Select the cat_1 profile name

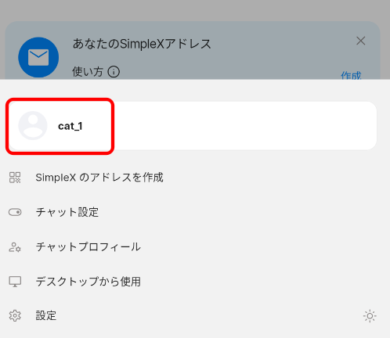pyautogui.click(x=70, y=126)
